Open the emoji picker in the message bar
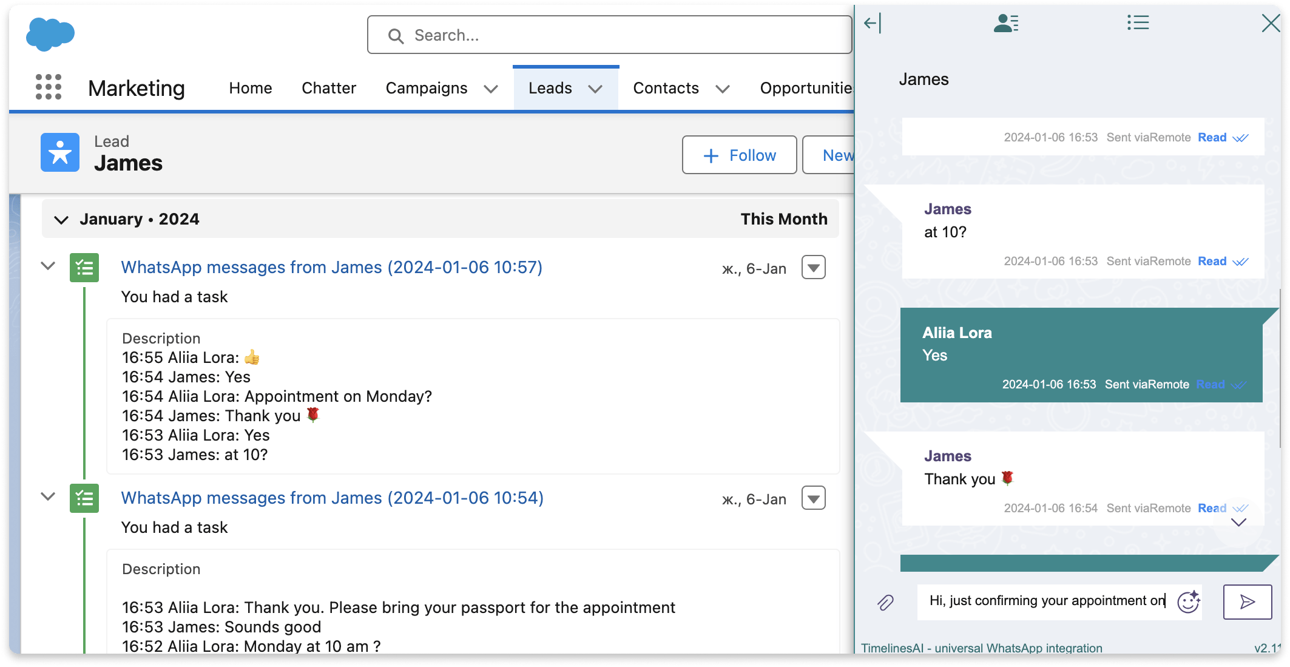Viewport: 1290px width, 667px height. tap(1189, 601)
